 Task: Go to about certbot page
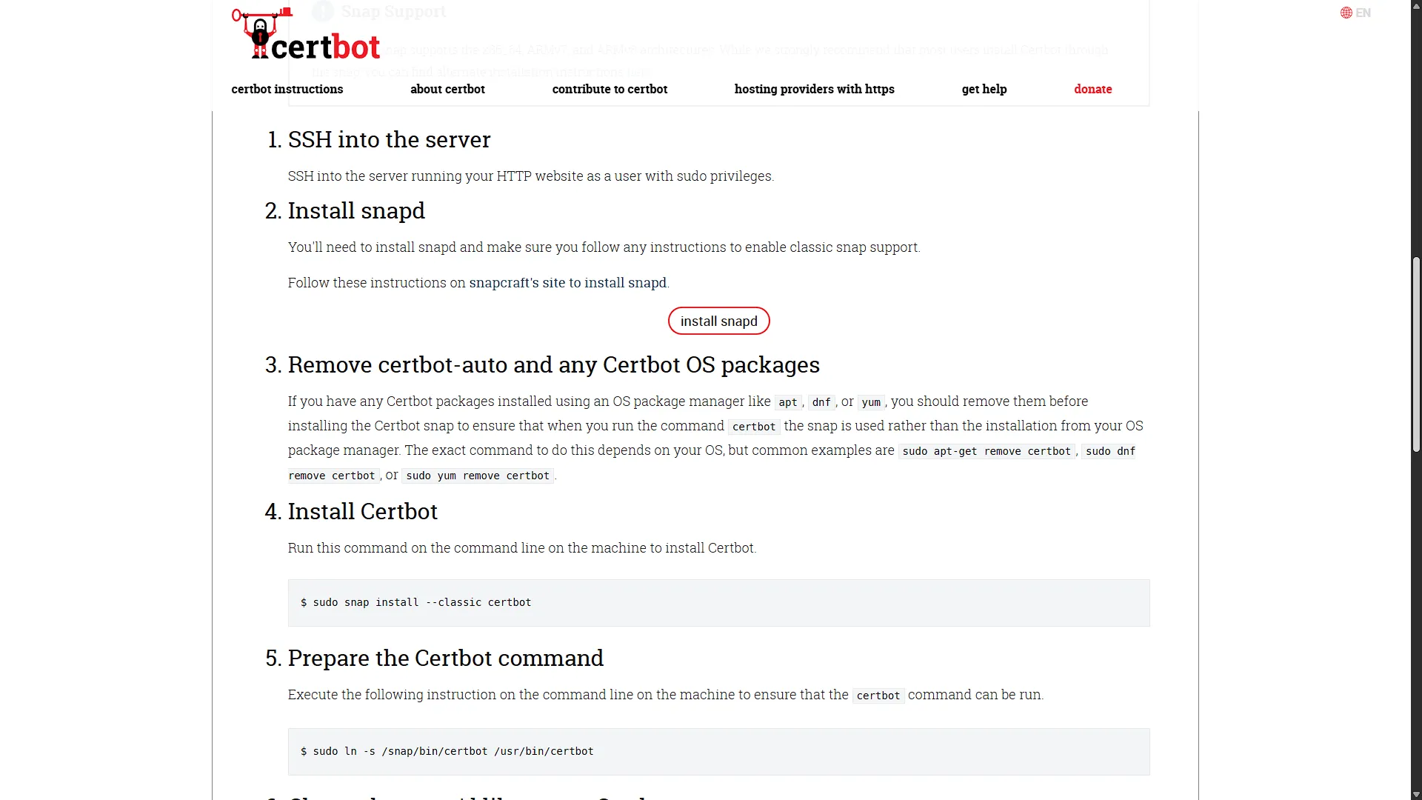[x=447, y=89]
